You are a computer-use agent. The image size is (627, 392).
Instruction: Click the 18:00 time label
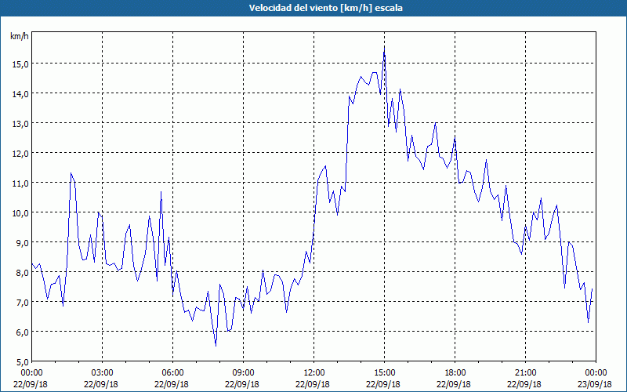tap(455, 373)
